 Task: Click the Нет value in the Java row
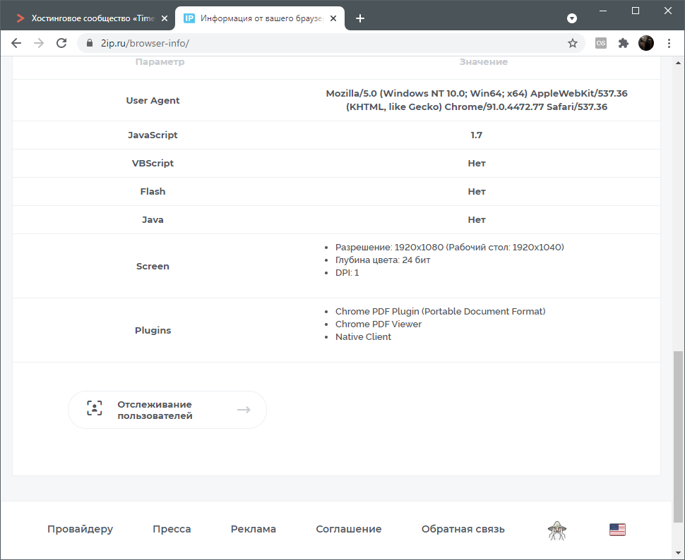(477, 220)
